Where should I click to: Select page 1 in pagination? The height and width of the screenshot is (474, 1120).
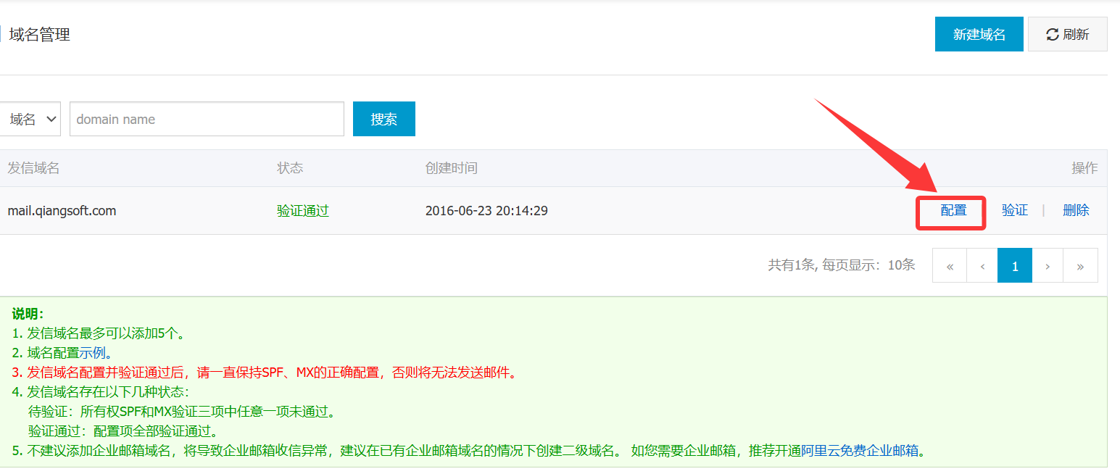point(1015,266)
